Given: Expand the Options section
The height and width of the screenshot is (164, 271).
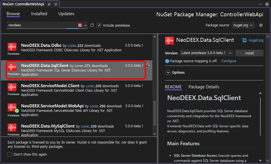Looking at the screenshot, I should click(x=168, y=73).
